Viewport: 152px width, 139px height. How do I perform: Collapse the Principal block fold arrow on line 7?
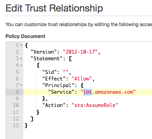point(21,85)
